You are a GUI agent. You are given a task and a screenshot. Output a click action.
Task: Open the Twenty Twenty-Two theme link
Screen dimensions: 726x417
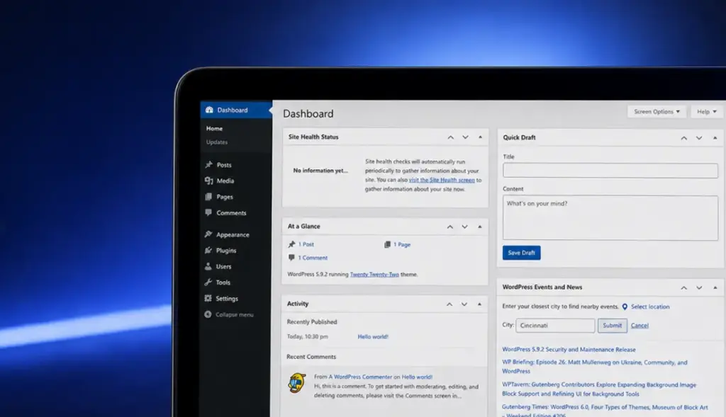pyautogui.click(x=374, y=274)
